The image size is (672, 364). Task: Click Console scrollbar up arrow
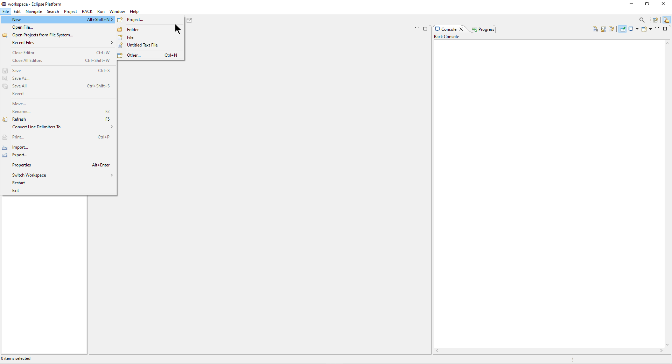[x=667, y=43]
